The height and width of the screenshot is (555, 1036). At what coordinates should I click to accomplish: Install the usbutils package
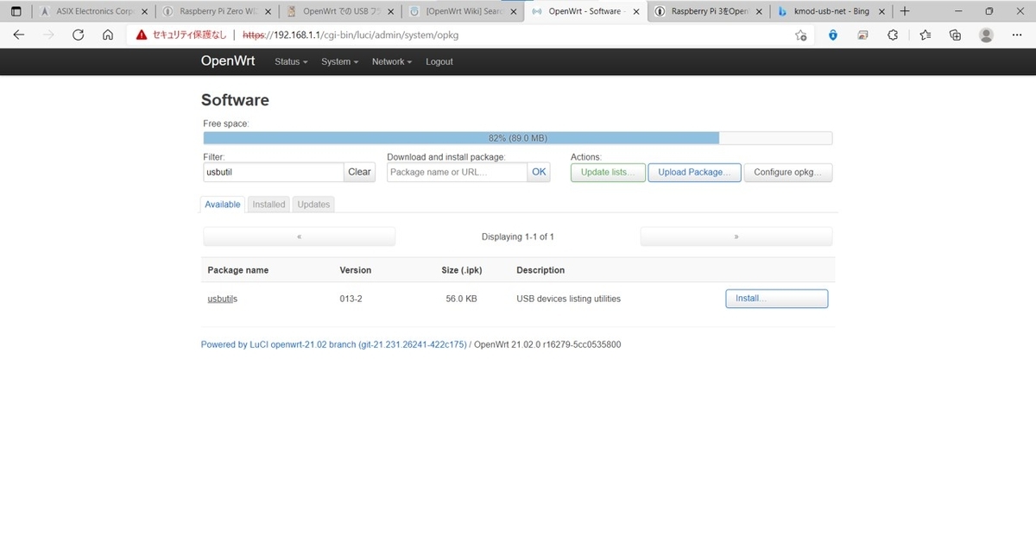pyautogui.click(x=777, y=299)
